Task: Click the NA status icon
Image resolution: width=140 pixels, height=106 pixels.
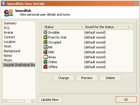Action: click(x=45, y=47)
